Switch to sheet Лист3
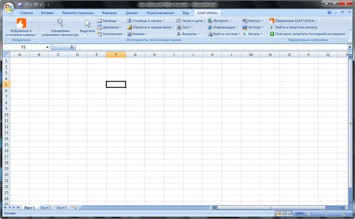This screenshot has height=219, width=355. (x=61, y=208)
